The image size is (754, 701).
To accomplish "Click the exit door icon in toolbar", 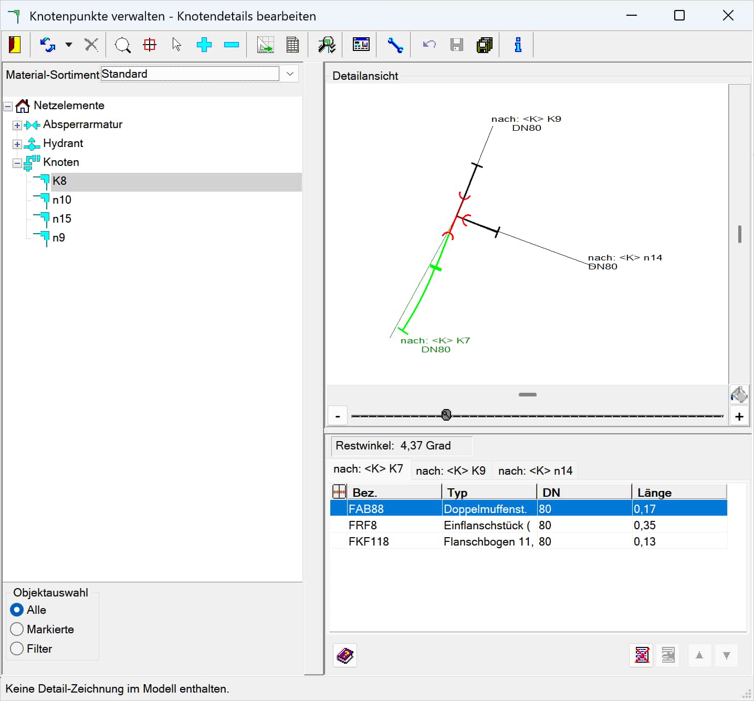I will (x=15, y=45).
